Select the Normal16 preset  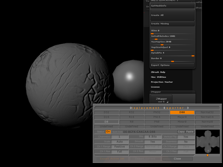click(x=207, y=117)
